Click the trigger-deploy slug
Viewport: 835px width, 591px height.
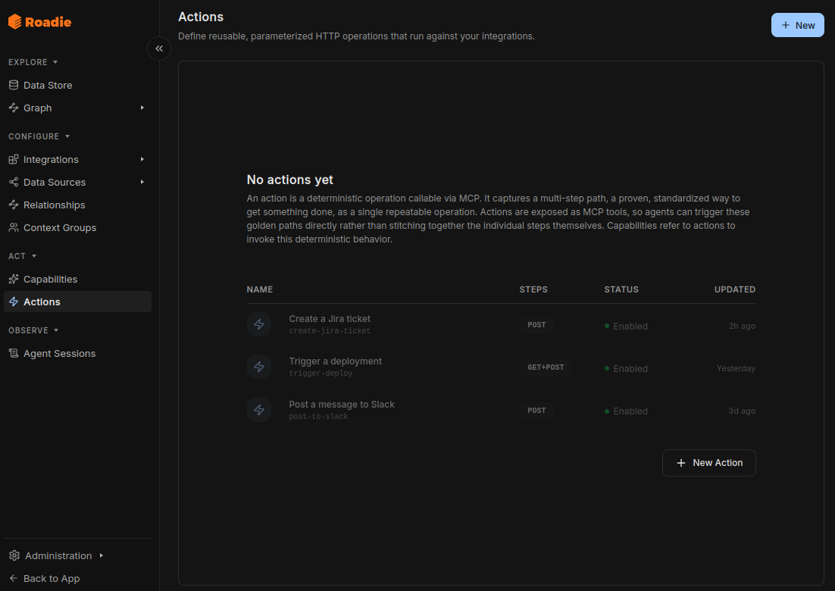[321, 374]
